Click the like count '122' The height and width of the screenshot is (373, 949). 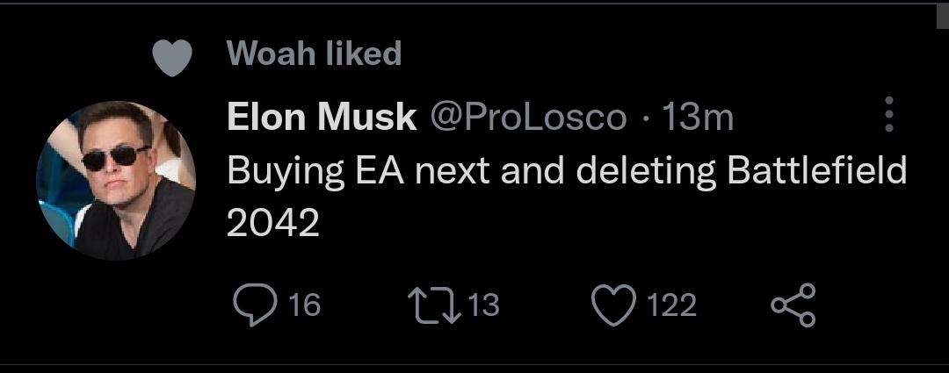pos(671,305)
